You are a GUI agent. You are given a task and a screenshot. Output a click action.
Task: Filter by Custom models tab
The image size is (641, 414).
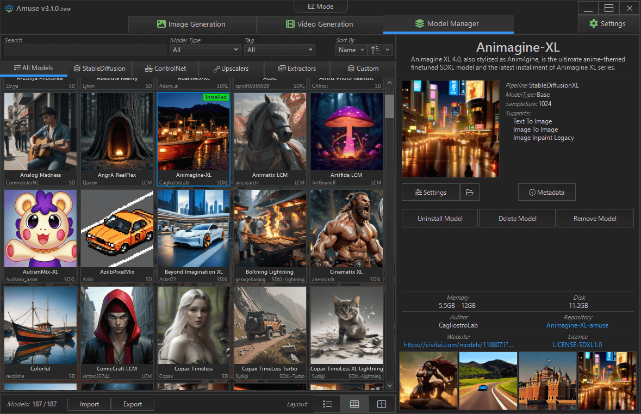363,69
